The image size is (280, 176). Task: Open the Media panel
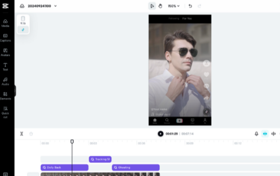click(5, 23)
